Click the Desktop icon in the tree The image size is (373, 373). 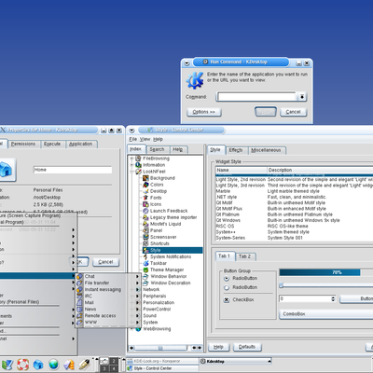145,191
